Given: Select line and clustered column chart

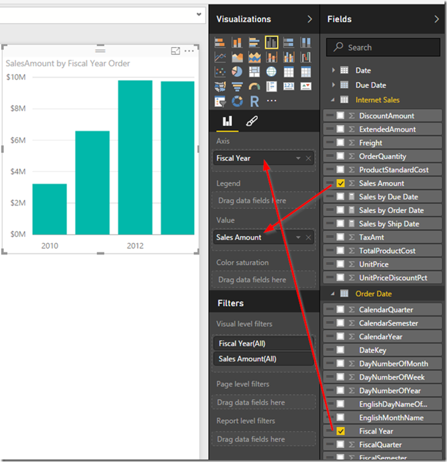Looking at the screenshot, I should 289,57.
